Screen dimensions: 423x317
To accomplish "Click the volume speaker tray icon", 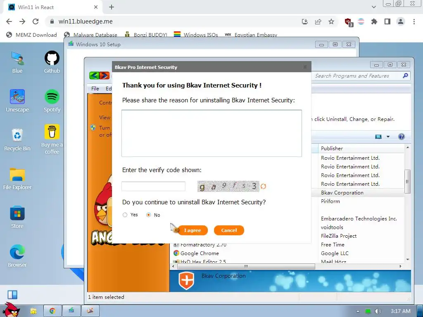I will click(378, 311).
